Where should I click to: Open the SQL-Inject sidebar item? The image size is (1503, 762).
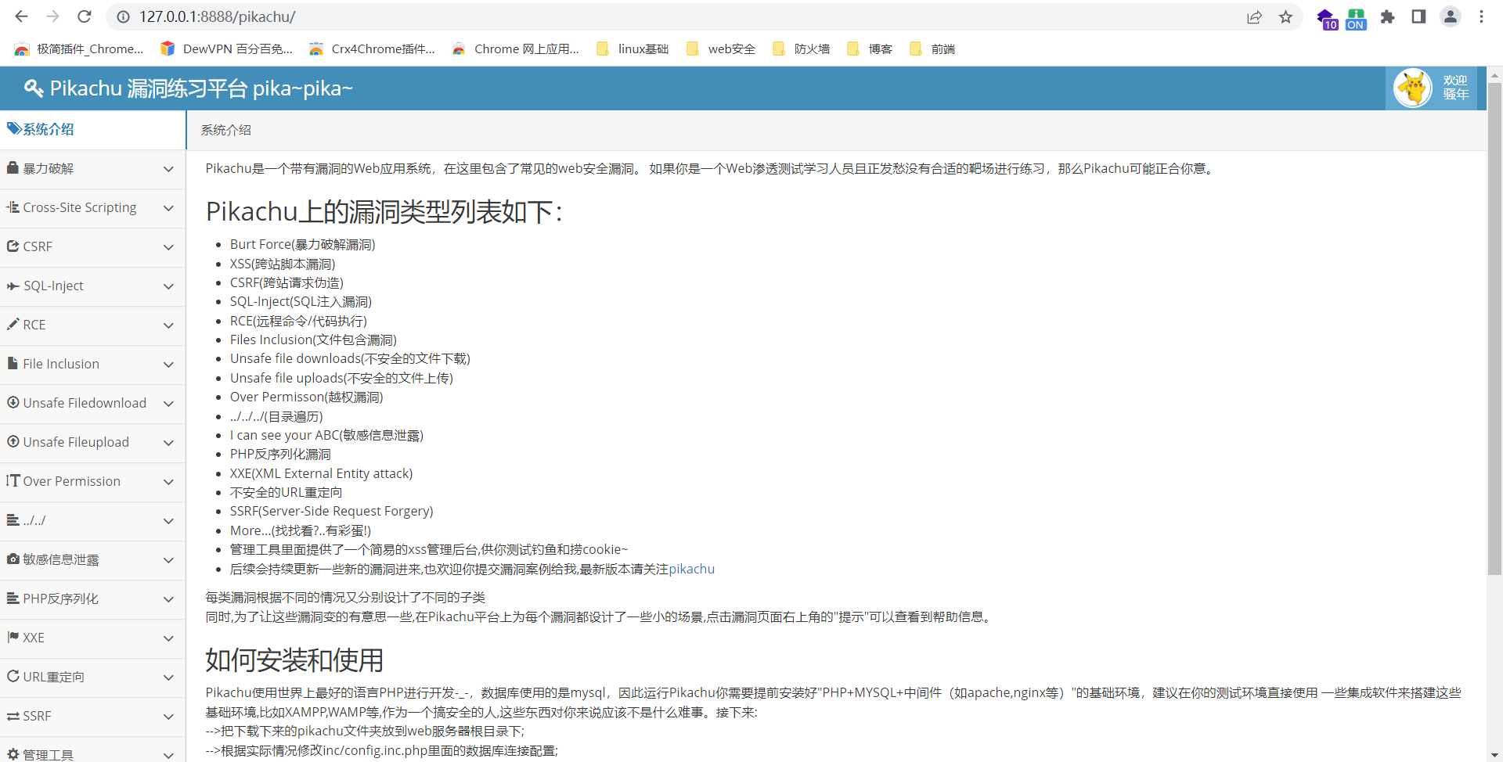click(x=92, y=286)
